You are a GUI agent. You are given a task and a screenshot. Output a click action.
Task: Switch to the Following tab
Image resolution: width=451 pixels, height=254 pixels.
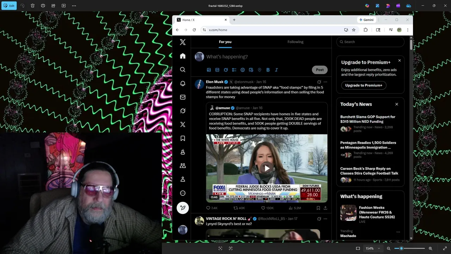click(x=295, y=42)
